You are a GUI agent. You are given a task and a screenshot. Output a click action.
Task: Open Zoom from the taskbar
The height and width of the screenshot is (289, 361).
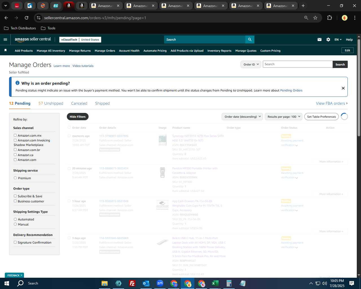(x=160, y=283)
